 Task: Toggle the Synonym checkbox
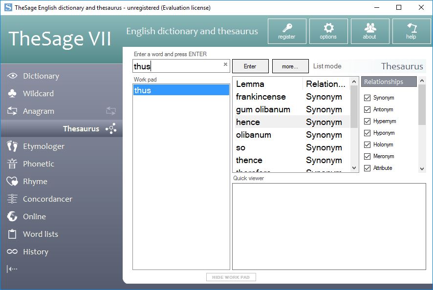[367, 98]
